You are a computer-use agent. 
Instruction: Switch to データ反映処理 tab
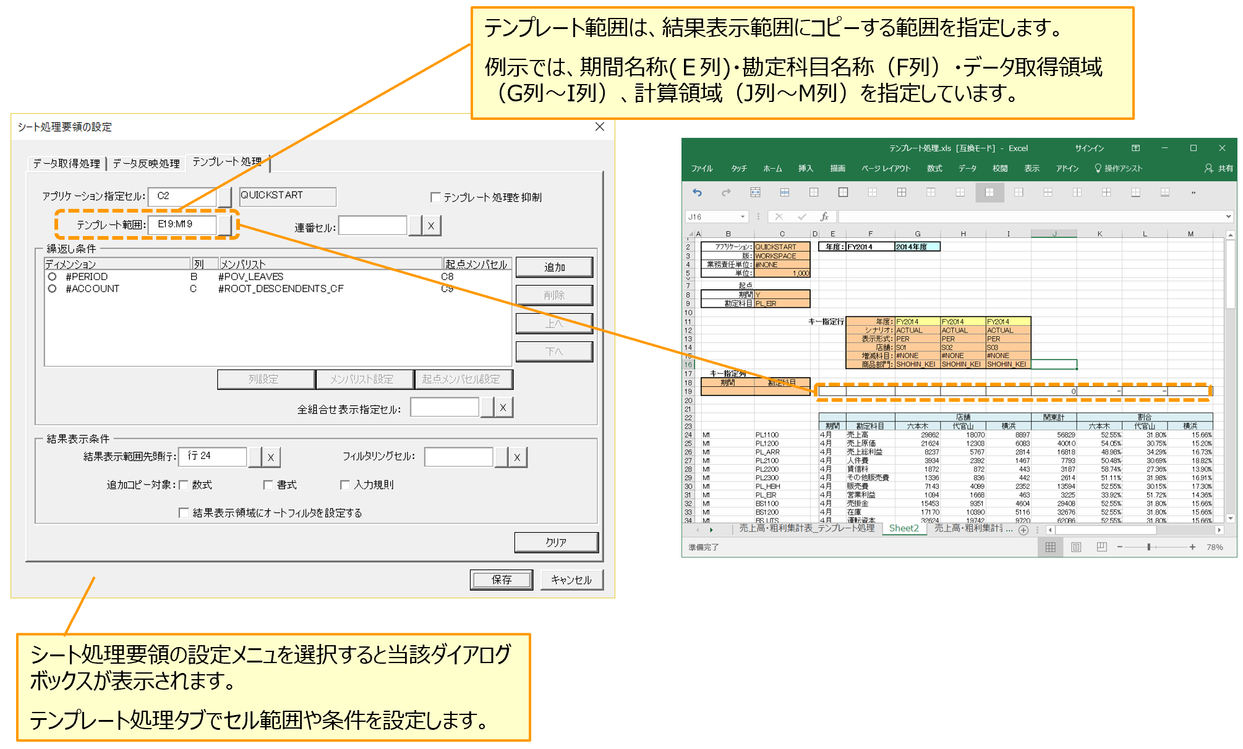tap(146, 164)
